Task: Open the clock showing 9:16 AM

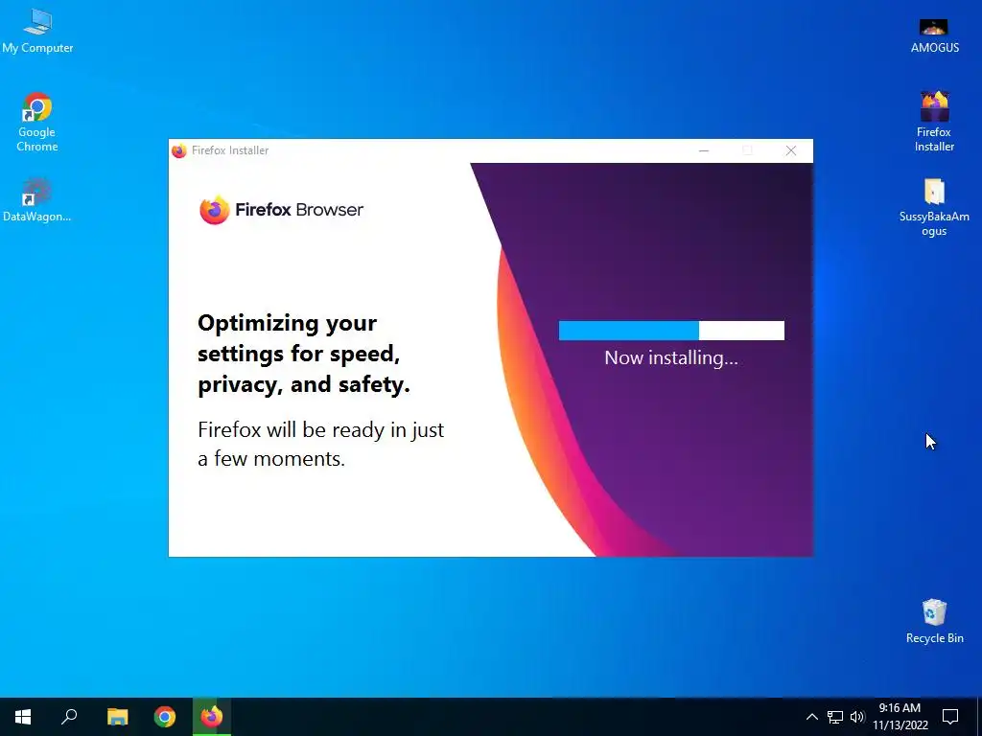Action: [x=900, y=717]
